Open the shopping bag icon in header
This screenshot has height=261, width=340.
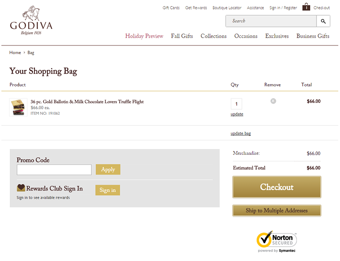tap(306, 7)
